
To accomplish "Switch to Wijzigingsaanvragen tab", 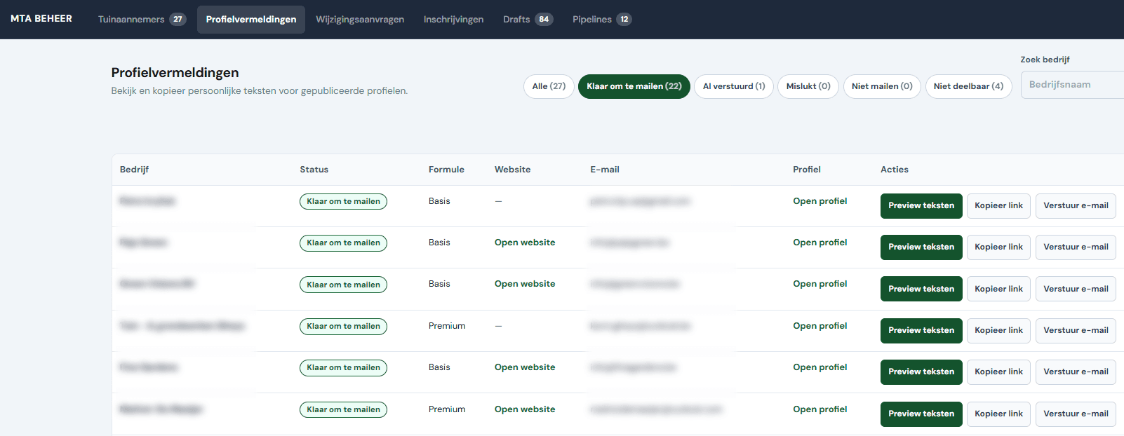I will point(360,19).
